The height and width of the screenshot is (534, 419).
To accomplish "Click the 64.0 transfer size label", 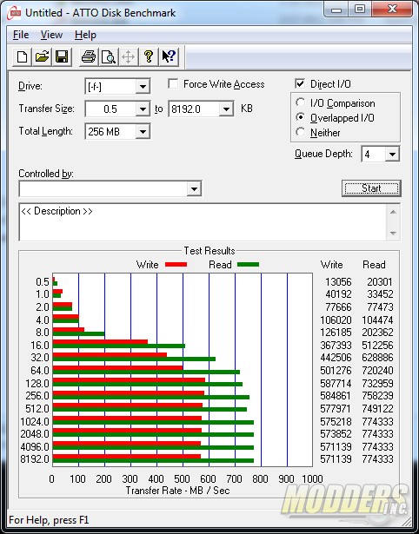I will coord(40,371).
